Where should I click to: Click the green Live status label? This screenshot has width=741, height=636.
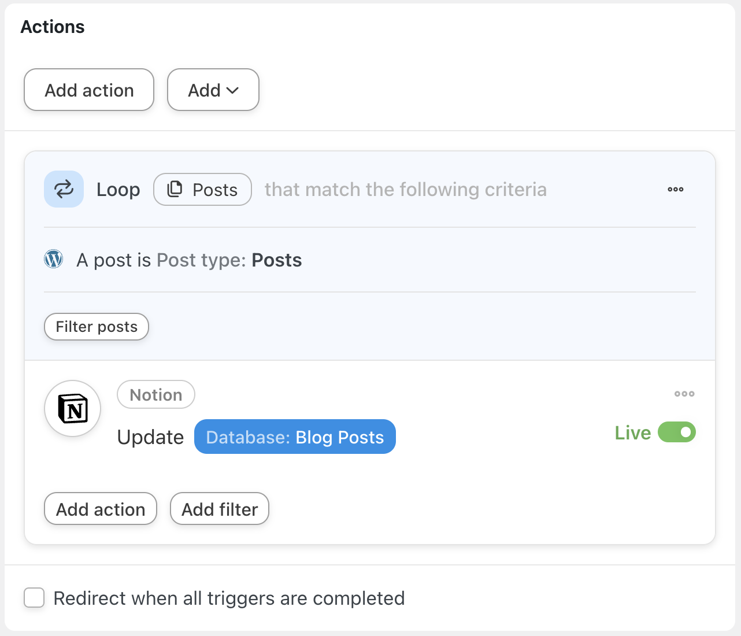(632, 433)
